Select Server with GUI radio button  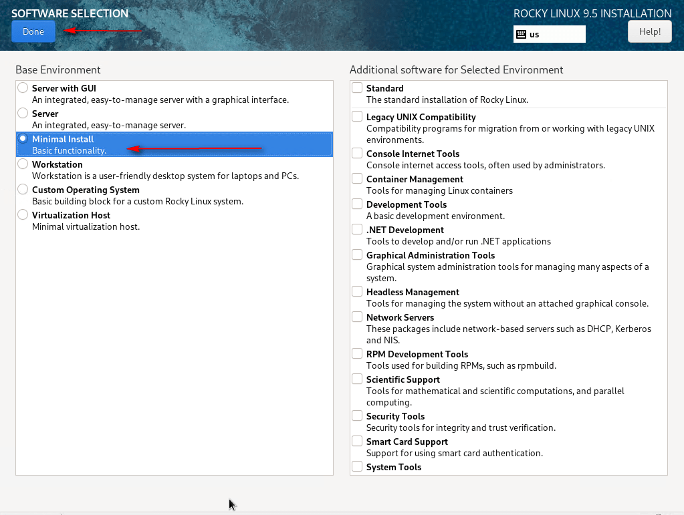click(23, 88)
